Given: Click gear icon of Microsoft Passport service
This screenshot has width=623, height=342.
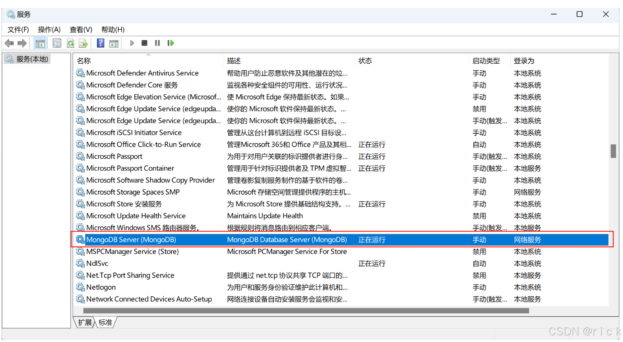Looking at the screenshot, I should 81,156.
